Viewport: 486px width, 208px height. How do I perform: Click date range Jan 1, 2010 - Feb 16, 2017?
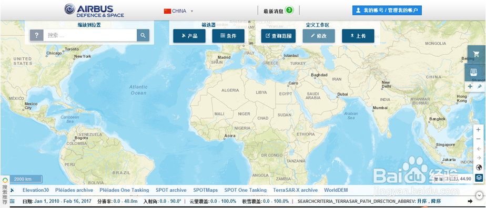tap(63, 201)
